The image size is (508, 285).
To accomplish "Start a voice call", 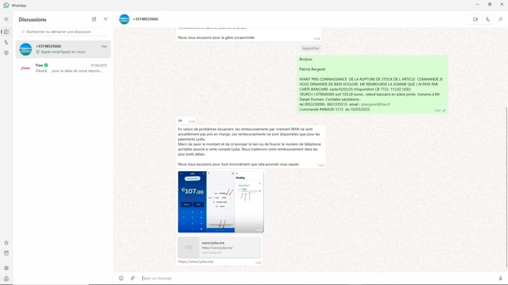I will click(488, 20).
